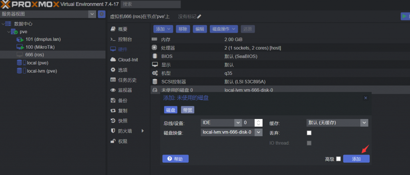Image resolution: width=410 pixels, height=175 pixels.
Task: Click the memory icon in hardware list
Action: (154, 40)
